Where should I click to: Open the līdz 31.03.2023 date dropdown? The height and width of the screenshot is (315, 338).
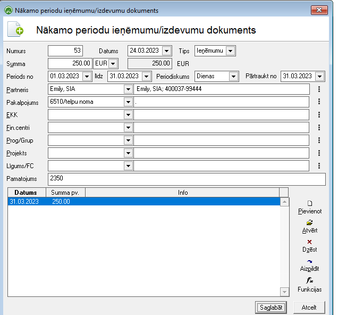click(146, 77)
